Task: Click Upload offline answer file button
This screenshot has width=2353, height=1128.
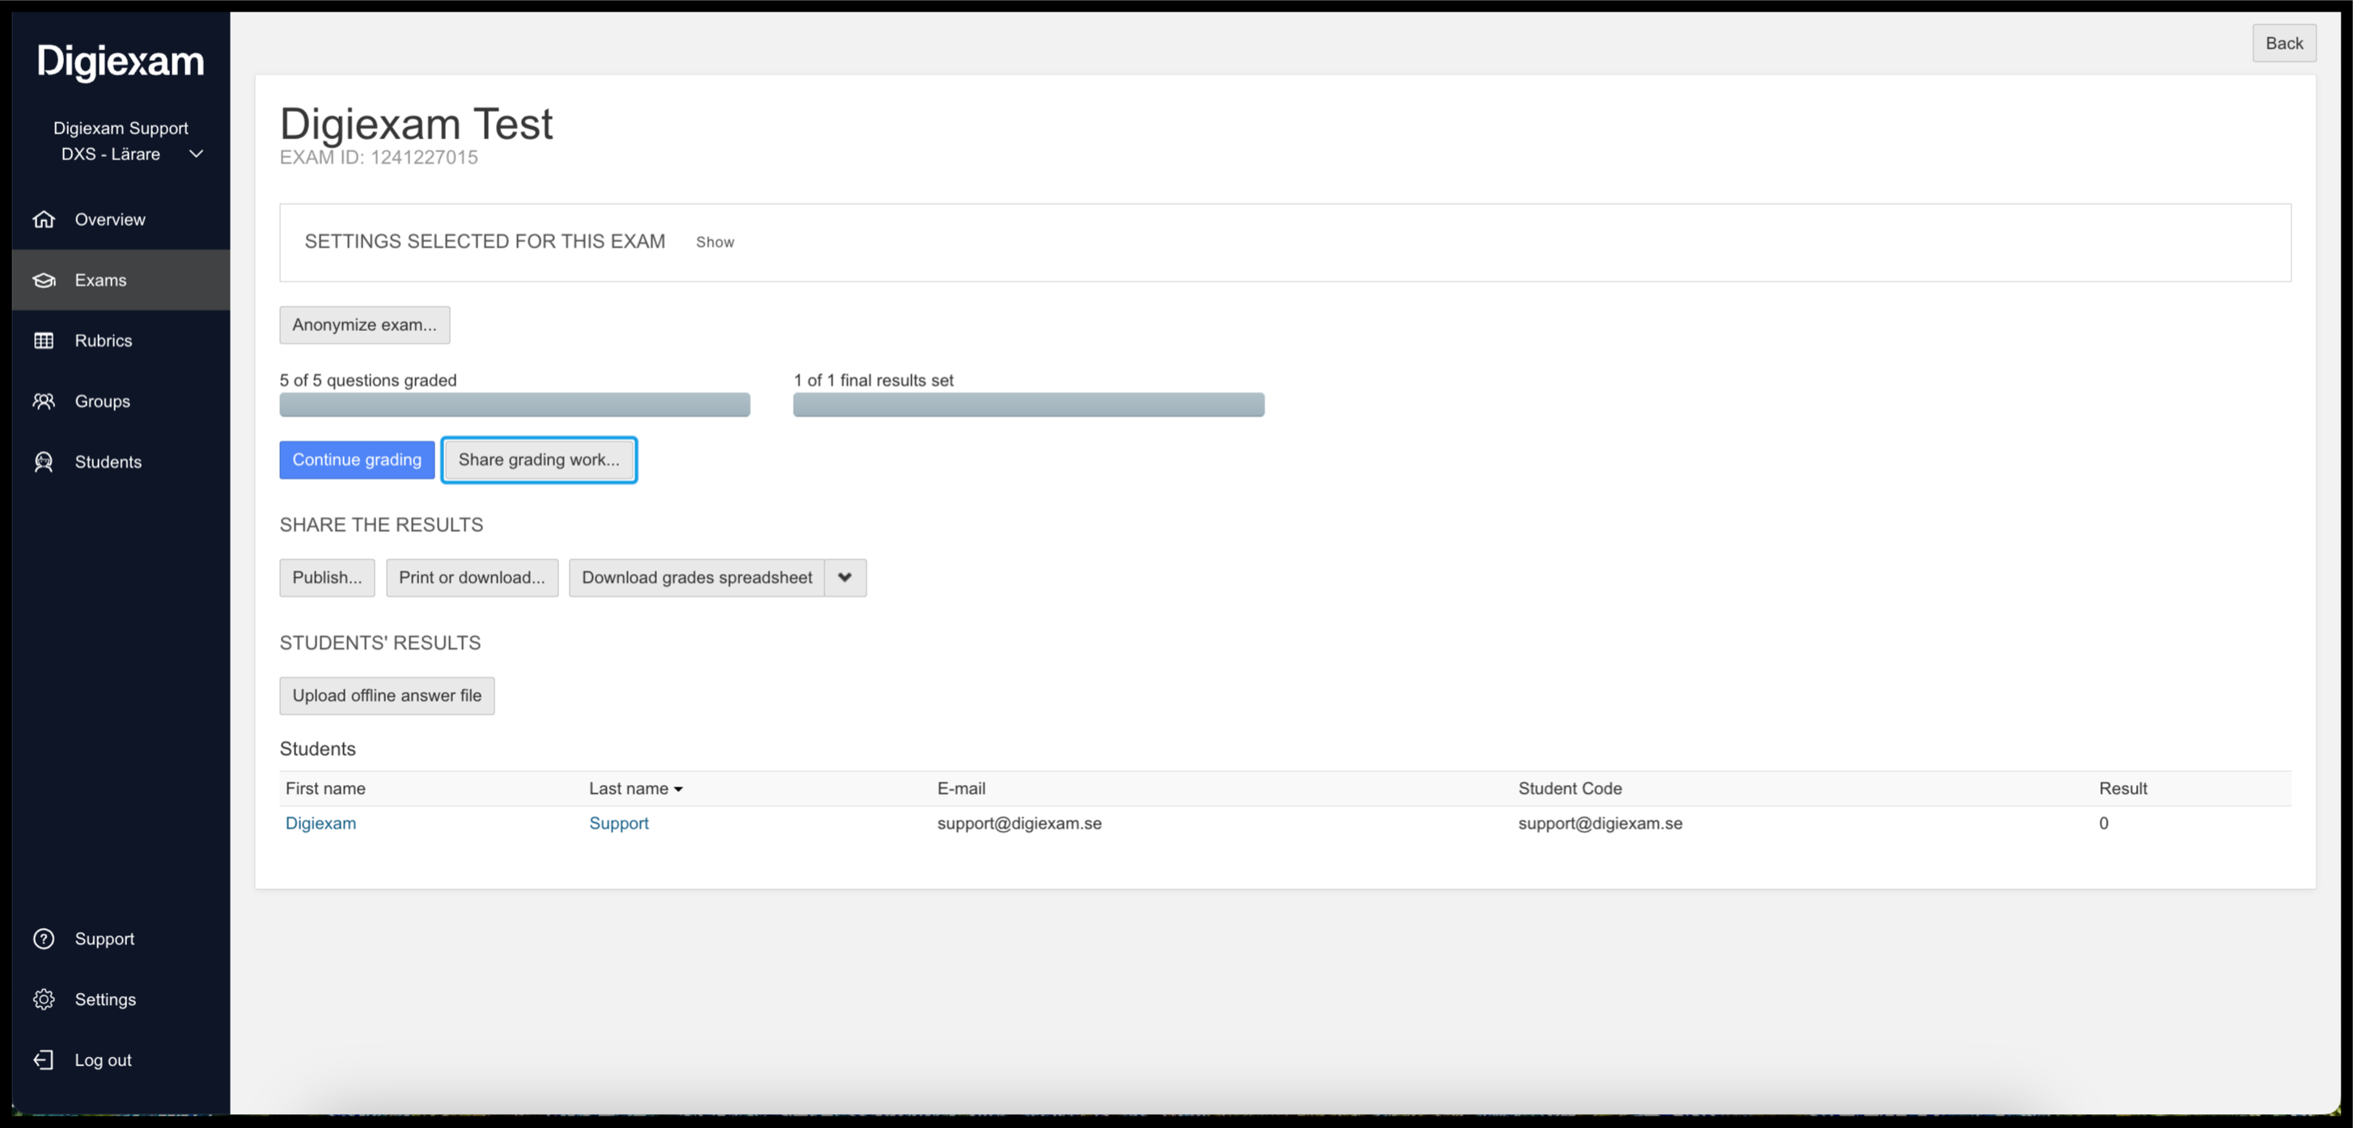Action: click(x=387, y=696)
